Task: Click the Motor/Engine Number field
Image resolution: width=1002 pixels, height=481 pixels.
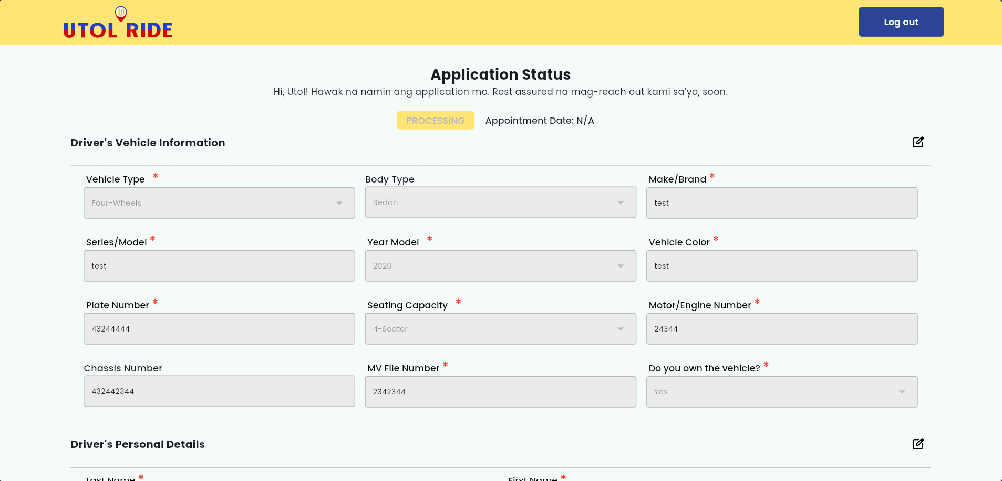Action: (x=781, y=329)
